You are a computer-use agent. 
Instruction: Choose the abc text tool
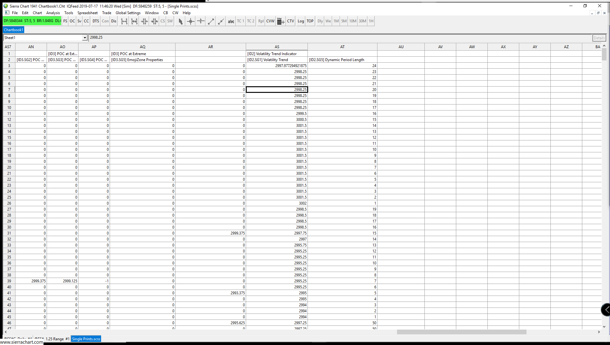click(x=231, y=21)
